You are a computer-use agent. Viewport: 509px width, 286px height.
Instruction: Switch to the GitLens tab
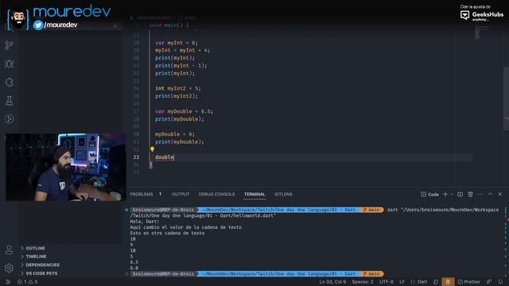pos(283,194)
